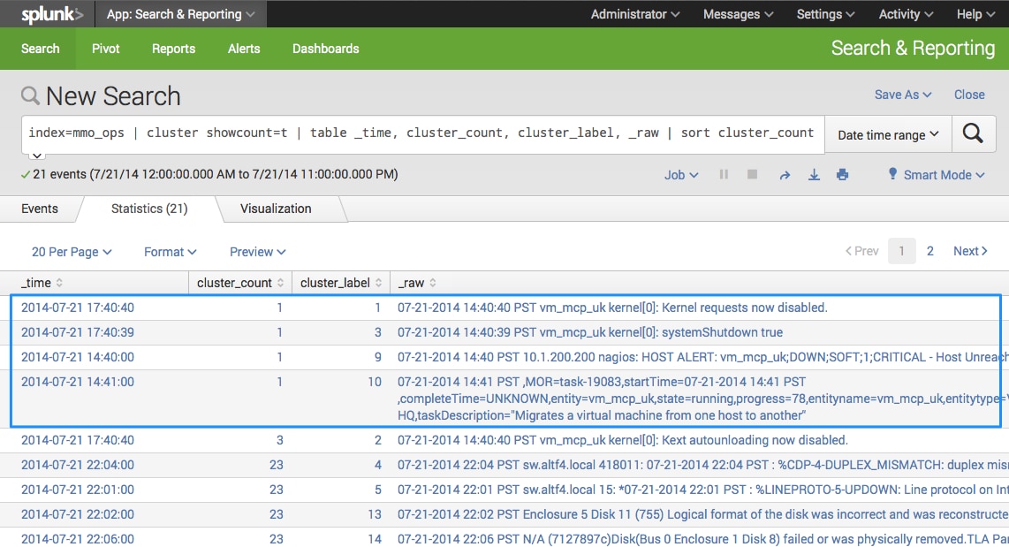Click the Print results icon
Screen dimensions: 1009x547
tap(842, 175)
